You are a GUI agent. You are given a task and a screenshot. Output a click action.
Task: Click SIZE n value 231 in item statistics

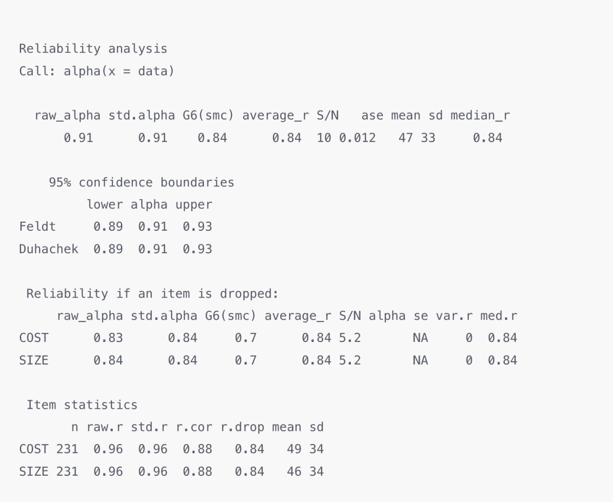67,472
